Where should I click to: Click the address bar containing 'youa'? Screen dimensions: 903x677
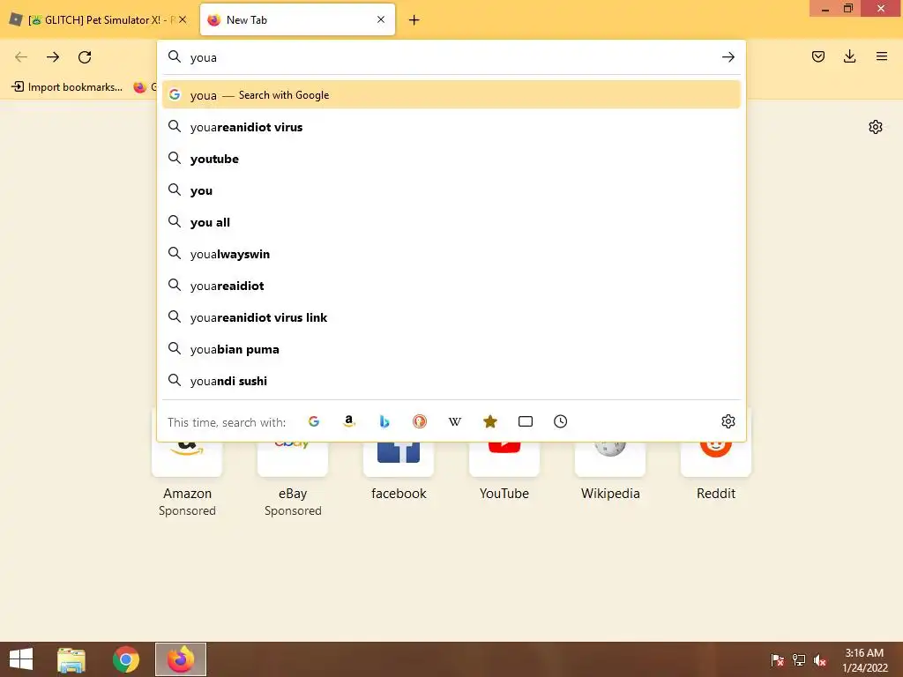[x=451, y=57]
